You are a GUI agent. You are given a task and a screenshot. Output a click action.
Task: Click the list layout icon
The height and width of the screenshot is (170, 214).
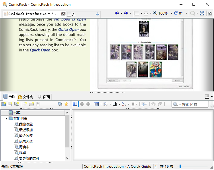[133, 104]
